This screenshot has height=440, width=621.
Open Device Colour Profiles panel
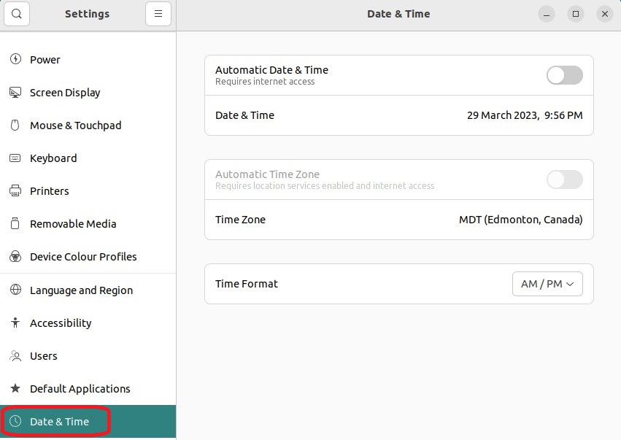(x=82, y=257)
